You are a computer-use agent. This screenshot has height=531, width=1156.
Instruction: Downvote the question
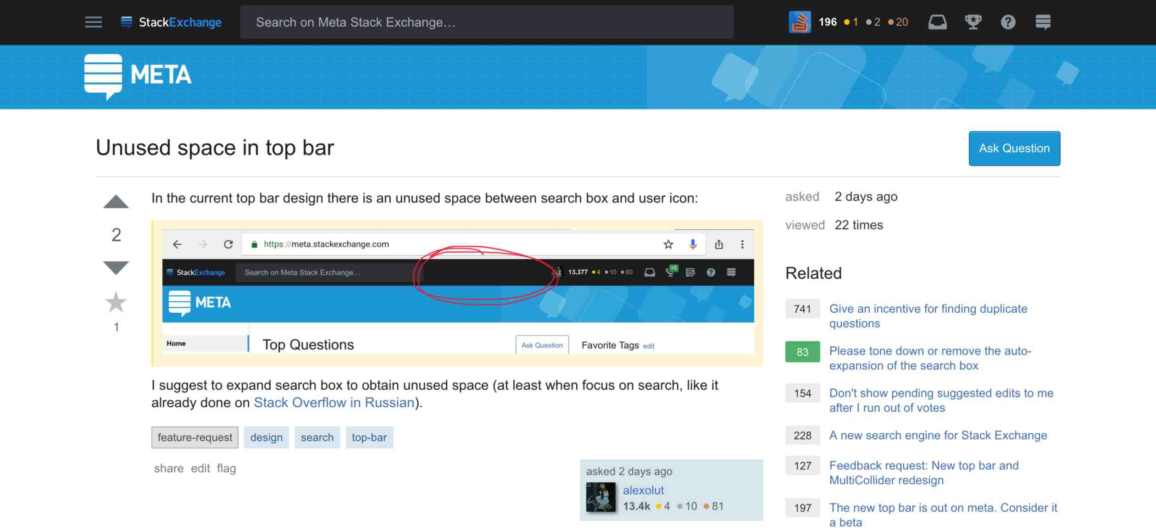(x=116, y=268)
